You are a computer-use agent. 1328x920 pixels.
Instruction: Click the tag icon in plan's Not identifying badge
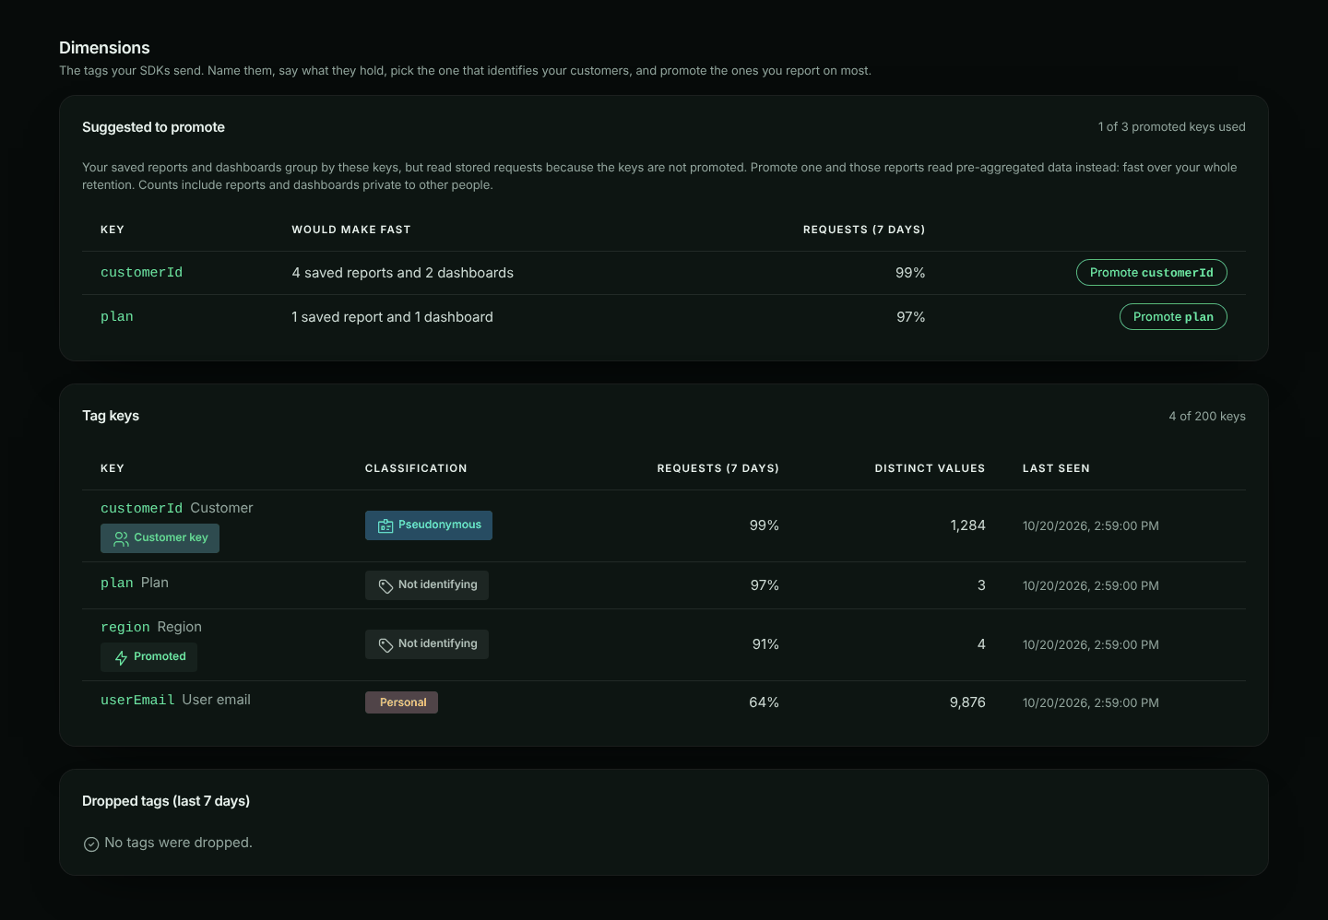pyautogui.click(x=385, y=586)
